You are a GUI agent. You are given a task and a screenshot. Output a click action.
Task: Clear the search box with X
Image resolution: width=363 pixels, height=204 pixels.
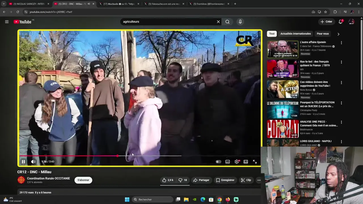218,22
